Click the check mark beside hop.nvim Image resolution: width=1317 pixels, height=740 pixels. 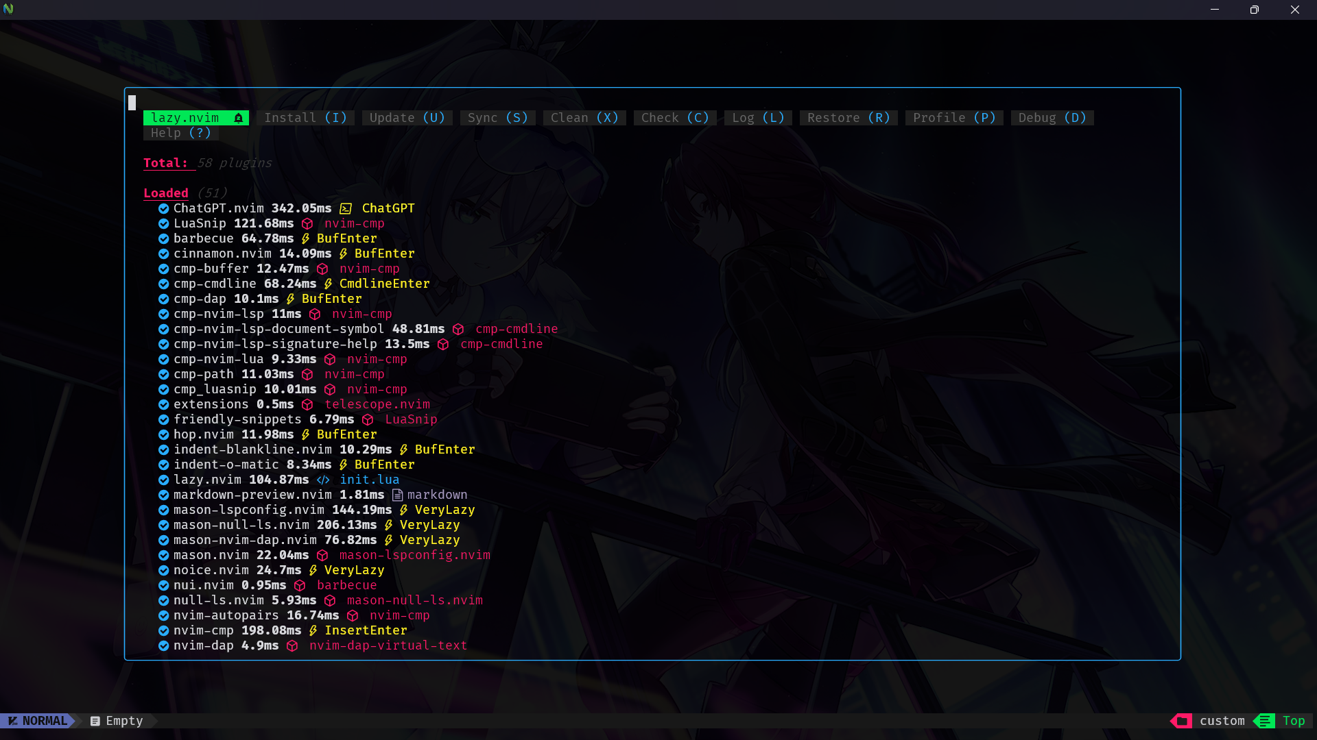point(163,434)
